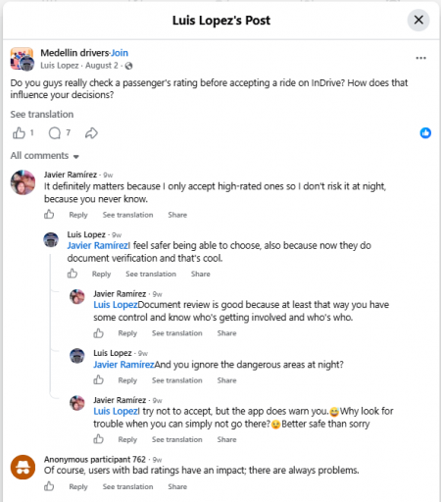The image size is (441, 502).
Task: Open Javier Ramírez's profile picture on first comment
Action: (x=23, y=182)
